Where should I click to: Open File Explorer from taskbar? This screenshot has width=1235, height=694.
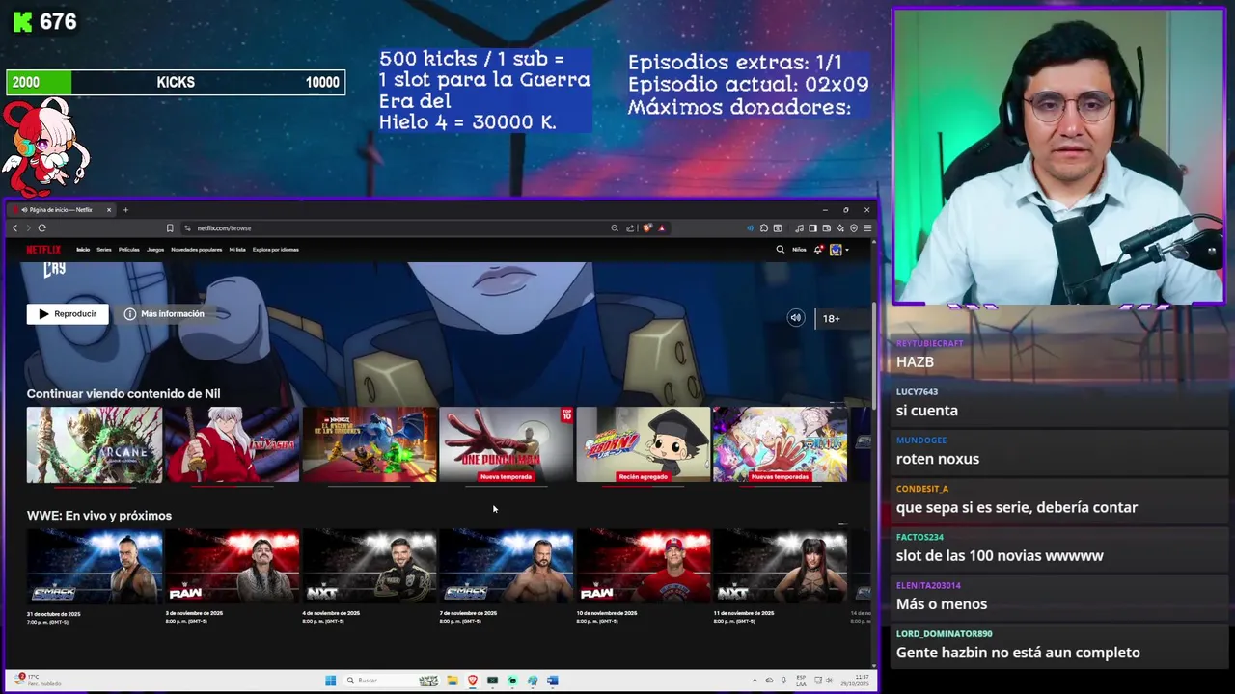tap(452, 680)
